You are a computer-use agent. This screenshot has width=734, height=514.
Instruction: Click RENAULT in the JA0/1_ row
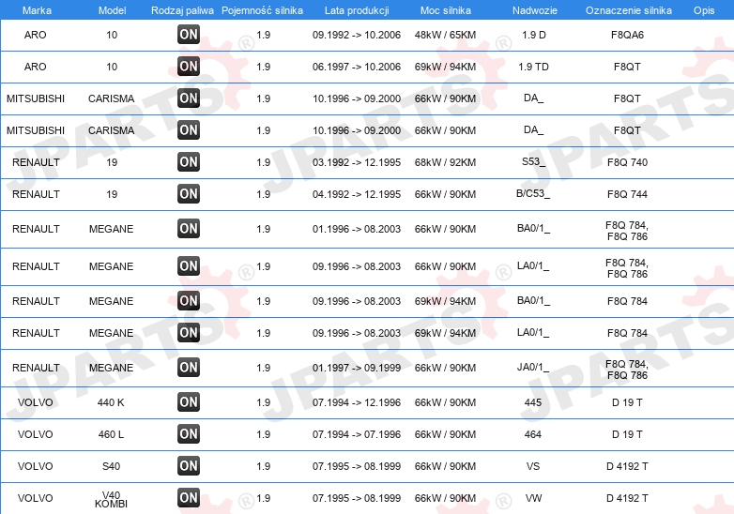click(x=36, y=368)
